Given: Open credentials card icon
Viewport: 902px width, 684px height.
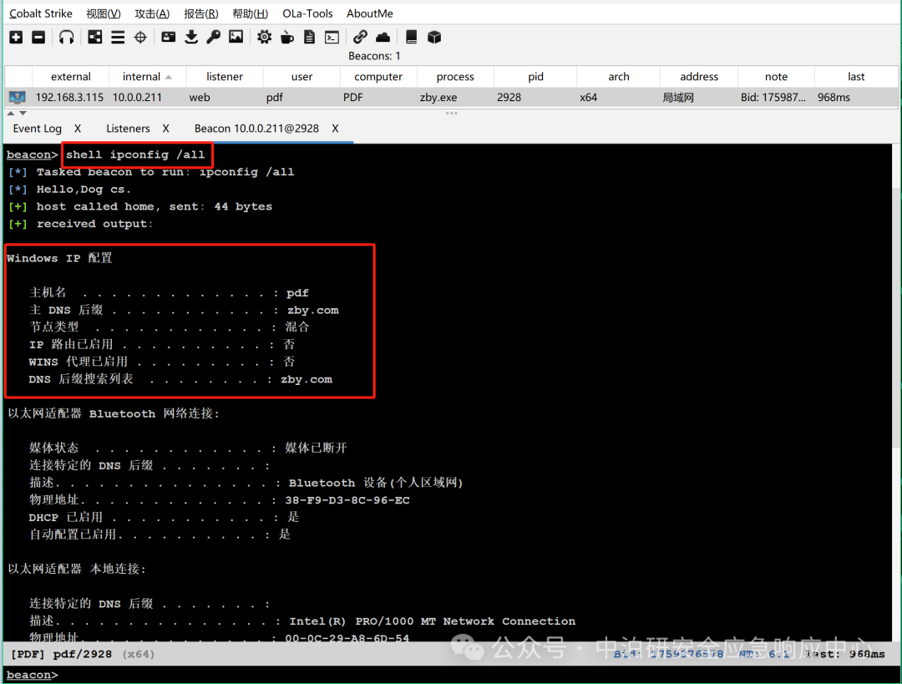Looking at the screenshot, I should pos(169,38).
